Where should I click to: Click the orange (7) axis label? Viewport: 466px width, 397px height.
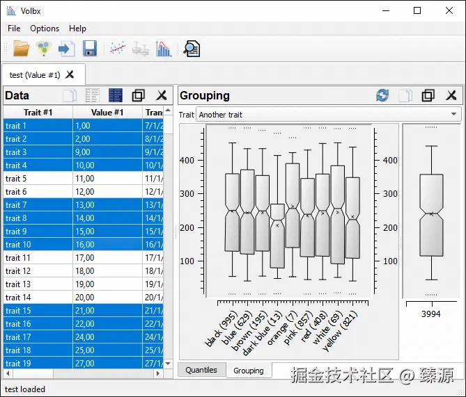tap(281, 327)
